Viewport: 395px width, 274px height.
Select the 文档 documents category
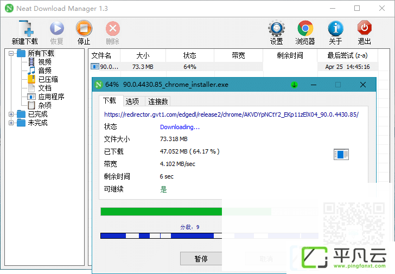pos(44,88)
